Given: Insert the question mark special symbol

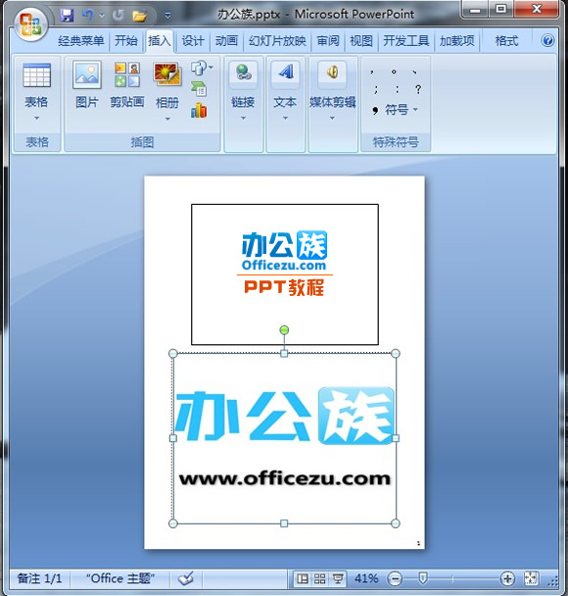Looking at the screenshot, I should 418,89.
